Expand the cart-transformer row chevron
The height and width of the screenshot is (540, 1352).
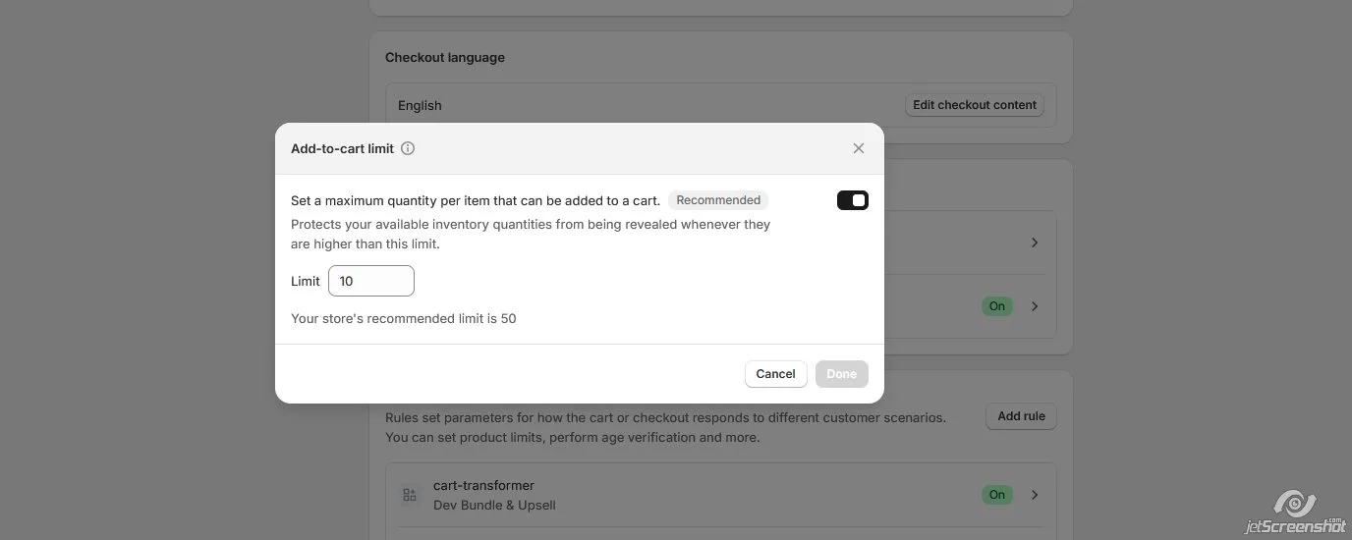[1035, 495]
